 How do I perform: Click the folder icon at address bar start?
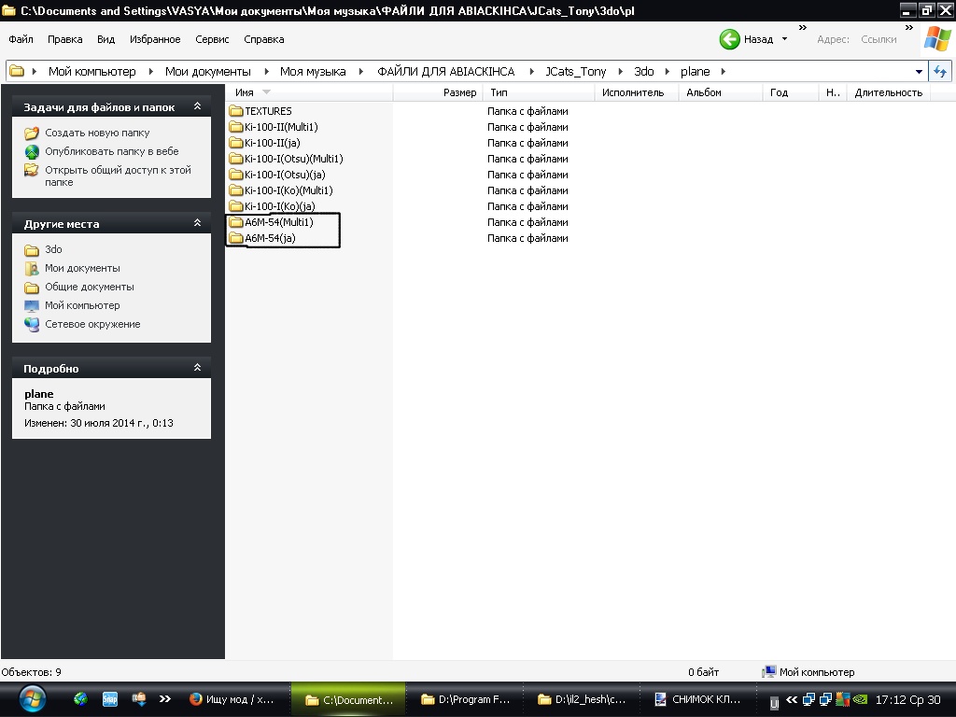pos(17,71)
